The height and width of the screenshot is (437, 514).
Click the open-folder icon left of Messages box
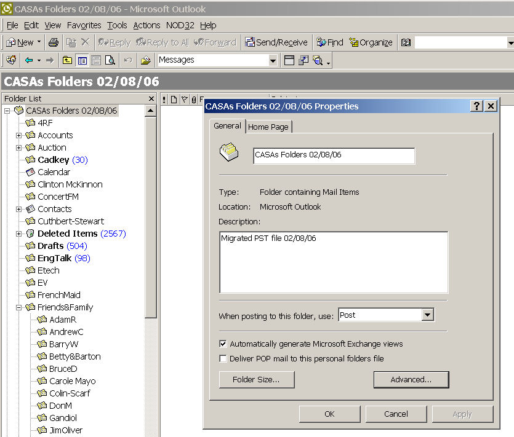coord(145,60)
